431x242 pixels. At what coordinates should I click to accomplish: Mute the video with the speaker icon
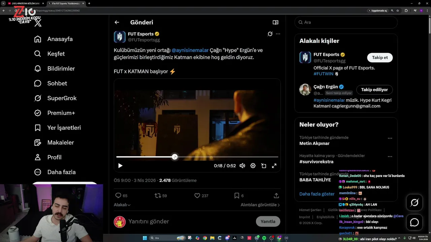pos(242,166)
